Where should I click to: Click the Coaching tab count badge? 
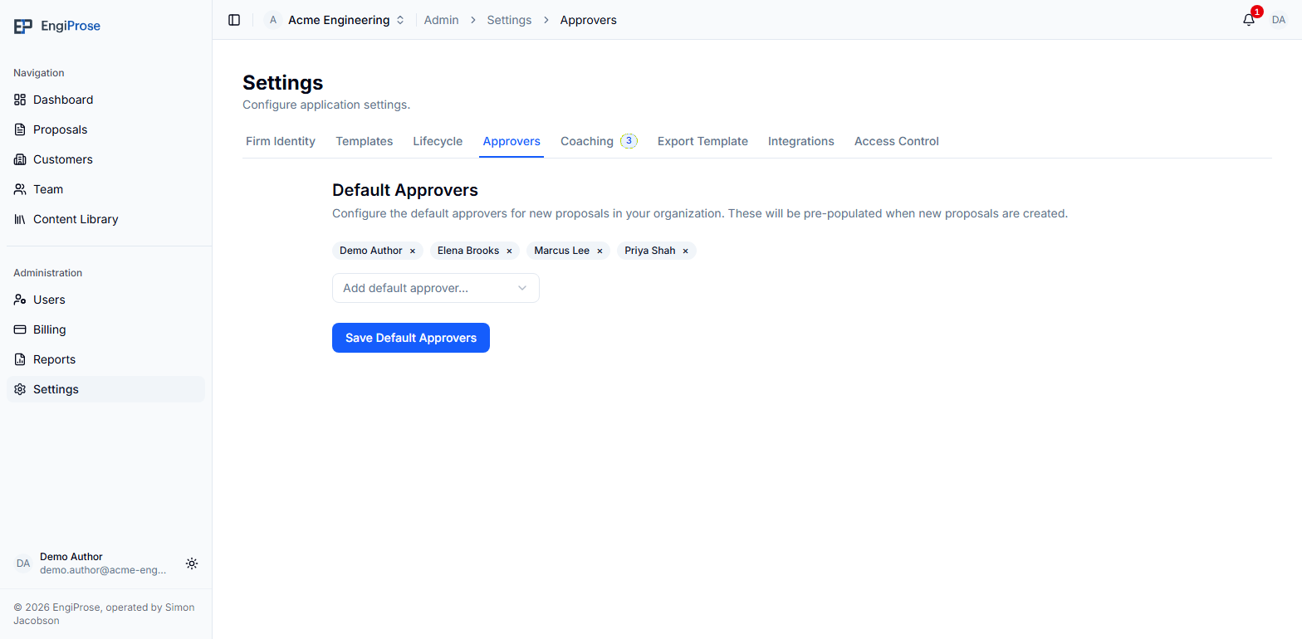point(629,141)
